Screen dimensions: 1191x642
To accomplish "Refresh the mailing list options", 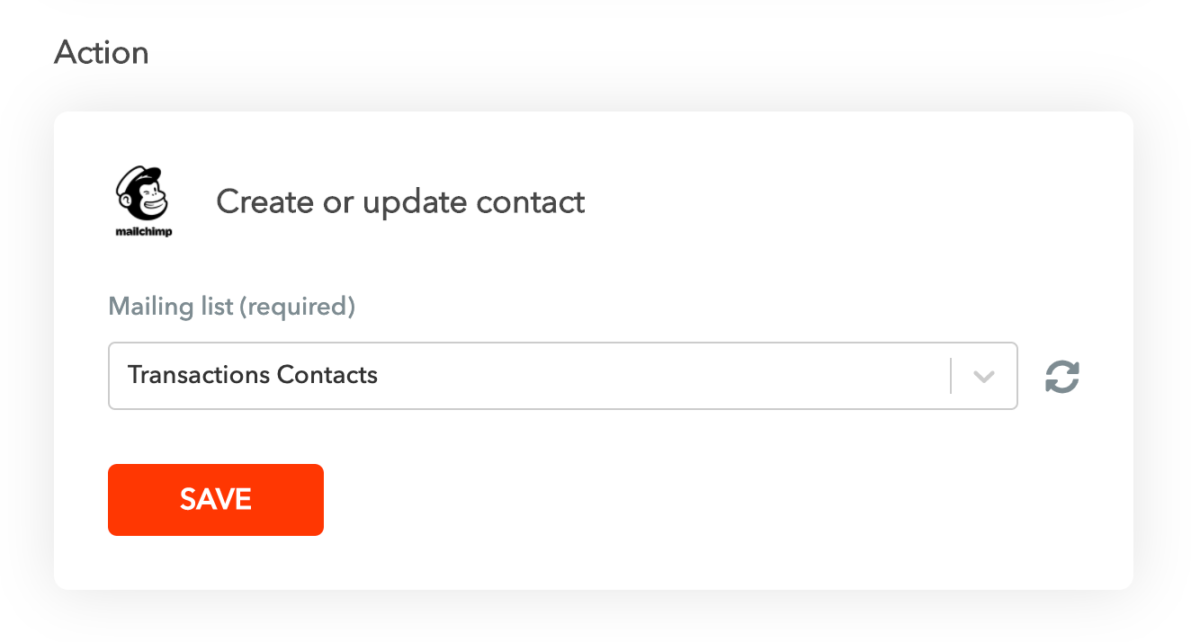I will tap(1061, 377).
